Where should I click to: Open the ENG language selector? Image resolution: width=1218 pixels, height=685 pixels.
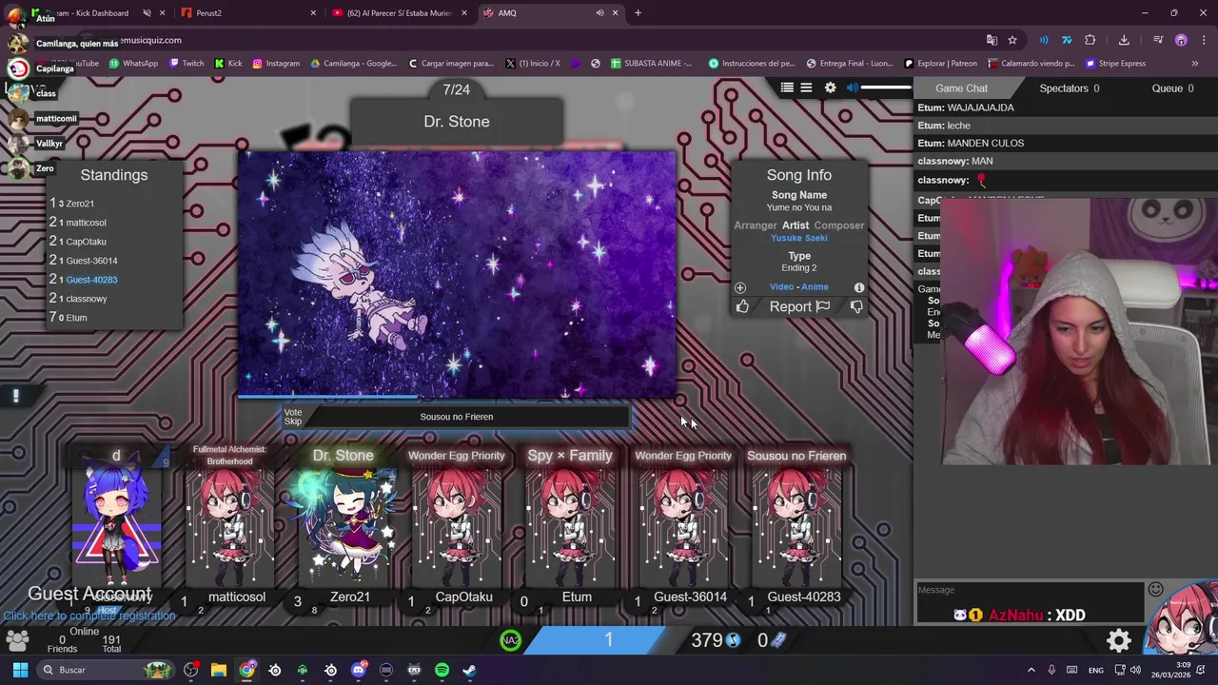click(x=1096, y=670)
